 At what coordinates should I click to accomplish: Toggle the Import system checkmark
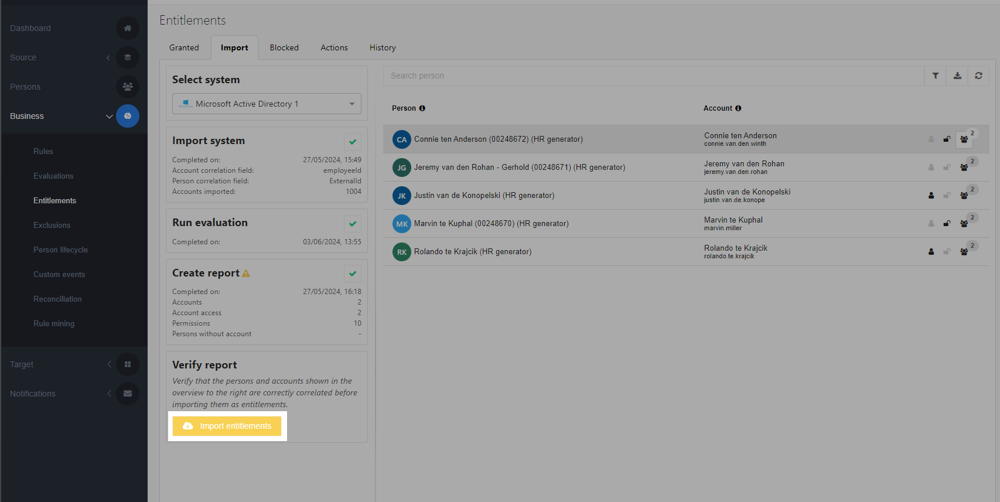pyautogui.click(x=353, y=142)
